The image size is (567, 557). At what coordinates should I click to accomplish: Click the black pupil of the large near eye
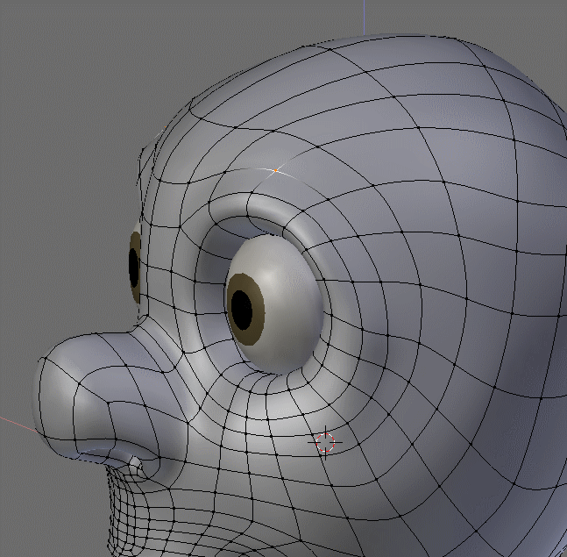242,311
